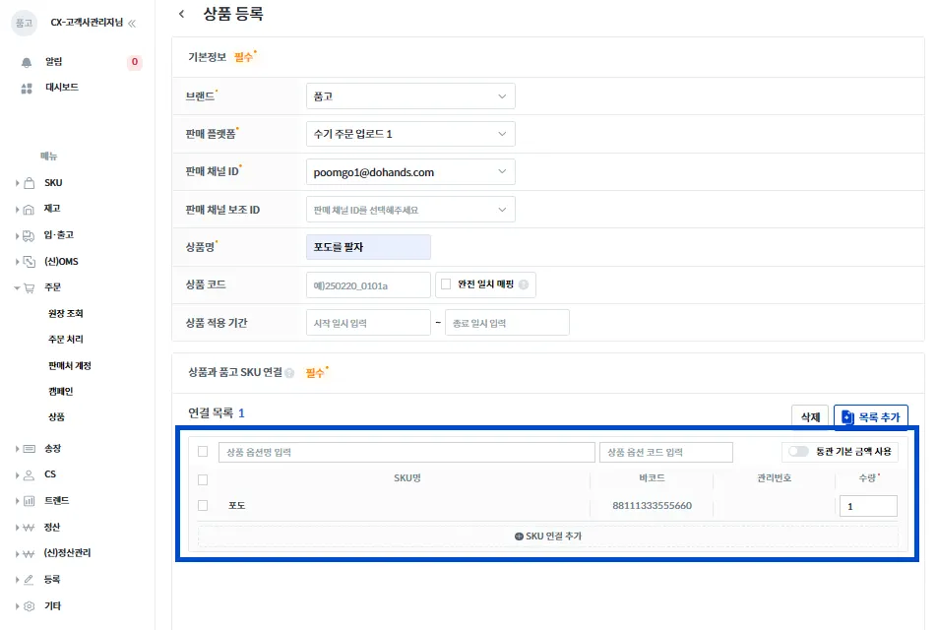Click the 목록 추가 button
Image resolution: width=937 pixels, height=630 pixels.
871,417
